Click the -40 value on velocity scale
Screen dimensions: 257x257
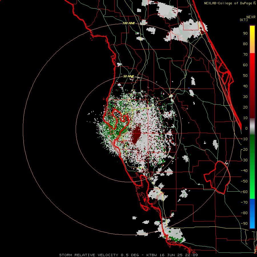coord(244,171)
